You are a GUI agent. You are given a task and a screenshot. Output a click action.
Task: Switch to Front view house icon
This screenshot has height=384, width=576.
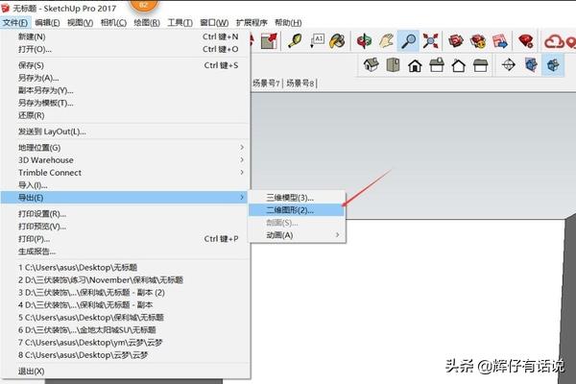tap(415, 65)
